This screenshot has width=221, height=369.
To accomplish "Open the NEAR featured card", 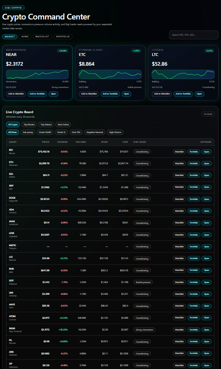I will [x=54, y=94].
